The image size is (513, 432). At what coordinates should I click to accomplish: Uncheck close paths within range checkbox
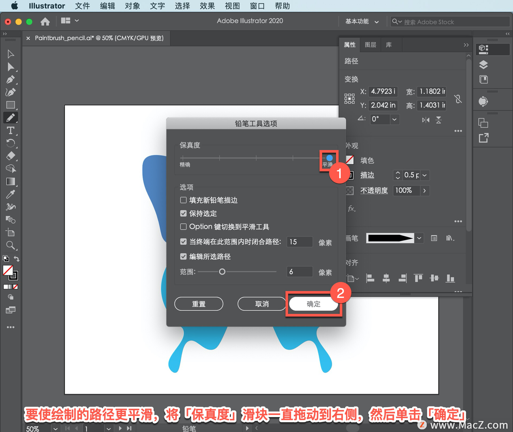point(183,242)
